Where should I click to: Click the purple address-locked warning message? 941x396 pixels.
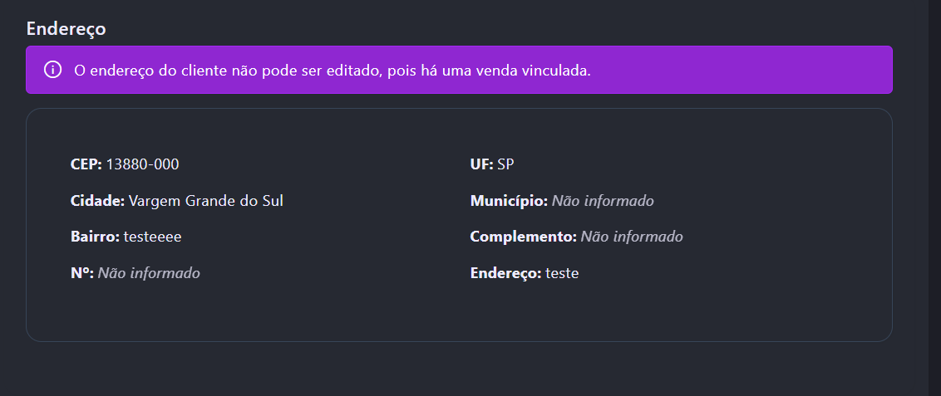point(333,71)
